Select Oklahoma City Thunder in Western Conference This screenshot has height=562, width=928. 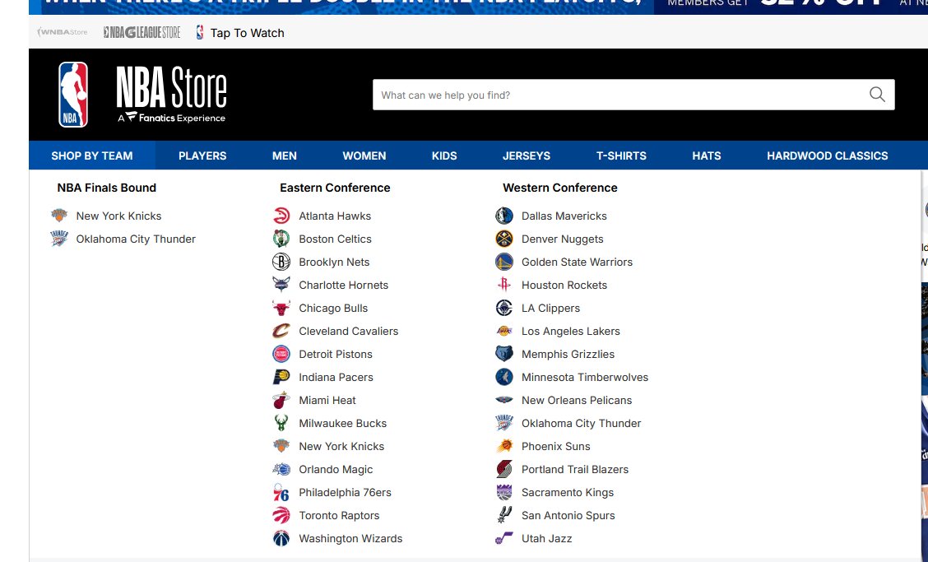[x=581, y=424]
